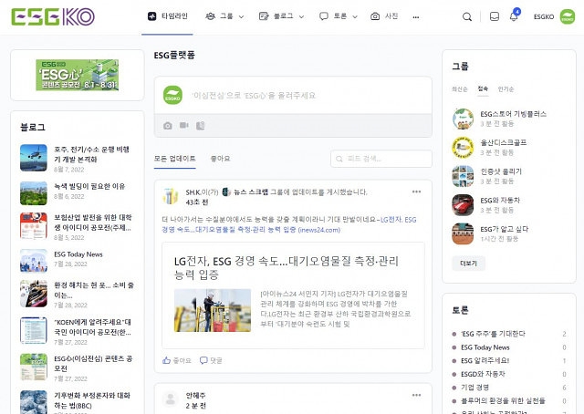Attach a photo using the camera icon
The height and width of the screenshot is (414, 584).
[168, 125]
